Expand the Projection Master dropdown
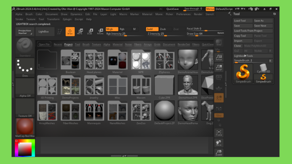The height and width of the screenshot is (164, 292). pyautogui.click(x=25, y=32)
